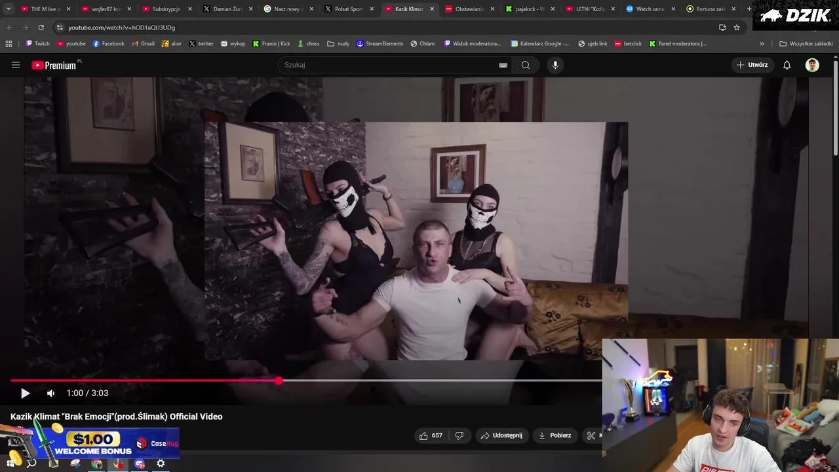Start voice search with the microphone
The image size is (839, 472).
coord(555,65)
